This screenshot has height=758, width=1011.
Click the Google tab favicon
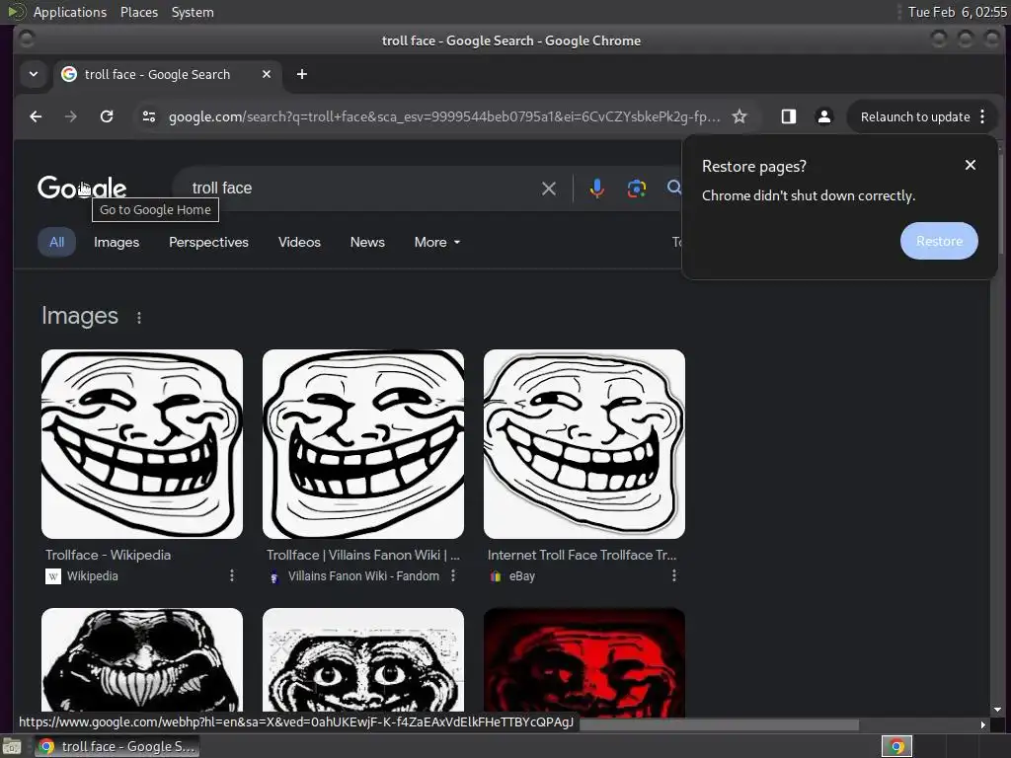pos(69,74)
